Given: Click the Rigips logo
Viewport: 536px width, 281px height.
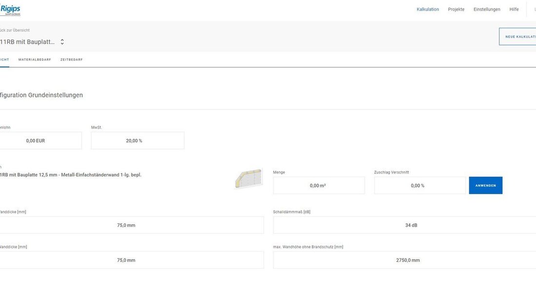Looking at the screenshot, I should click(x=10, y=9).
